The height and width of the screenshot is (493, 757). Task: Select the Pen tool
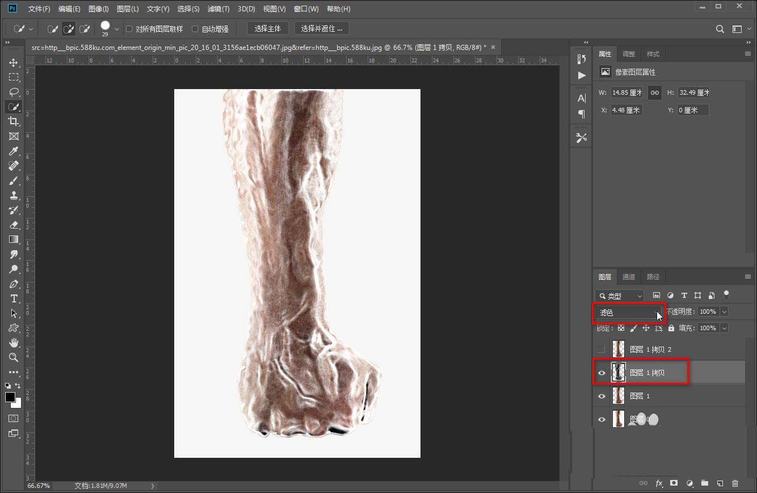[14, 284]
